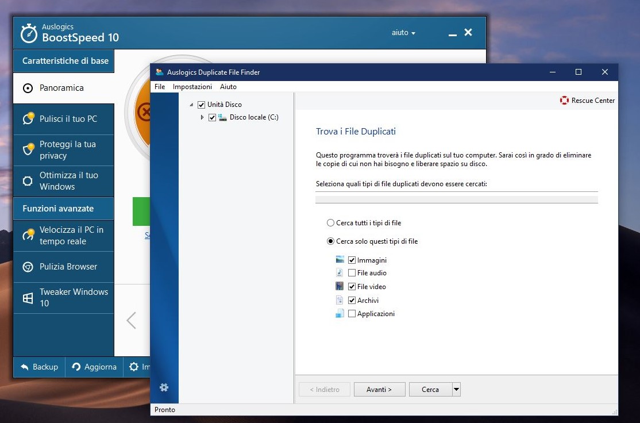Click the Trova i File Duplicati heading

356,132
